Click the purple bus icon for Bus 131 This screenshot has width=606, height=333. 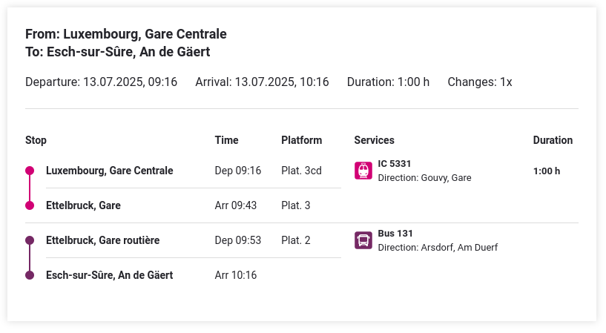click(363, 240)
